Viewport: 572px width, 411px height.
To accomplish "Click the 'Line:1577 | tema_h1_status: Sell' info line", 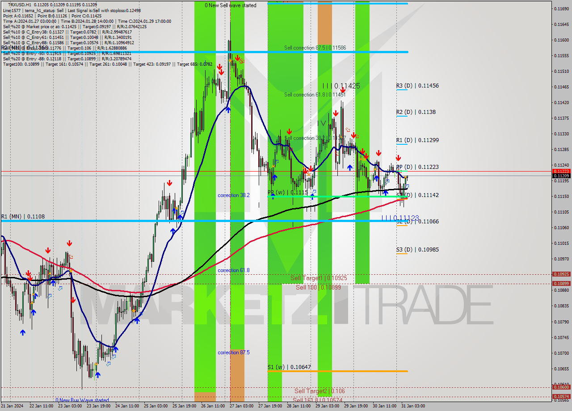I will [71, 10].
